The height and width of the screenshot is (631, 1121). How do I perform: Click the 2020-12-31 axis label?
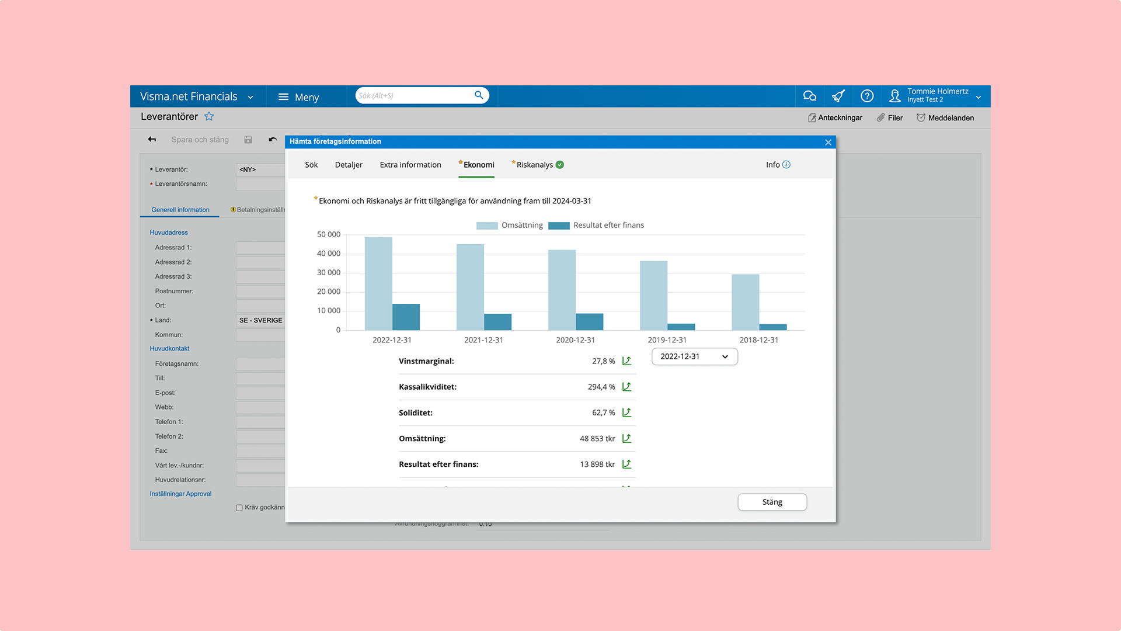(x=575, y=340)
